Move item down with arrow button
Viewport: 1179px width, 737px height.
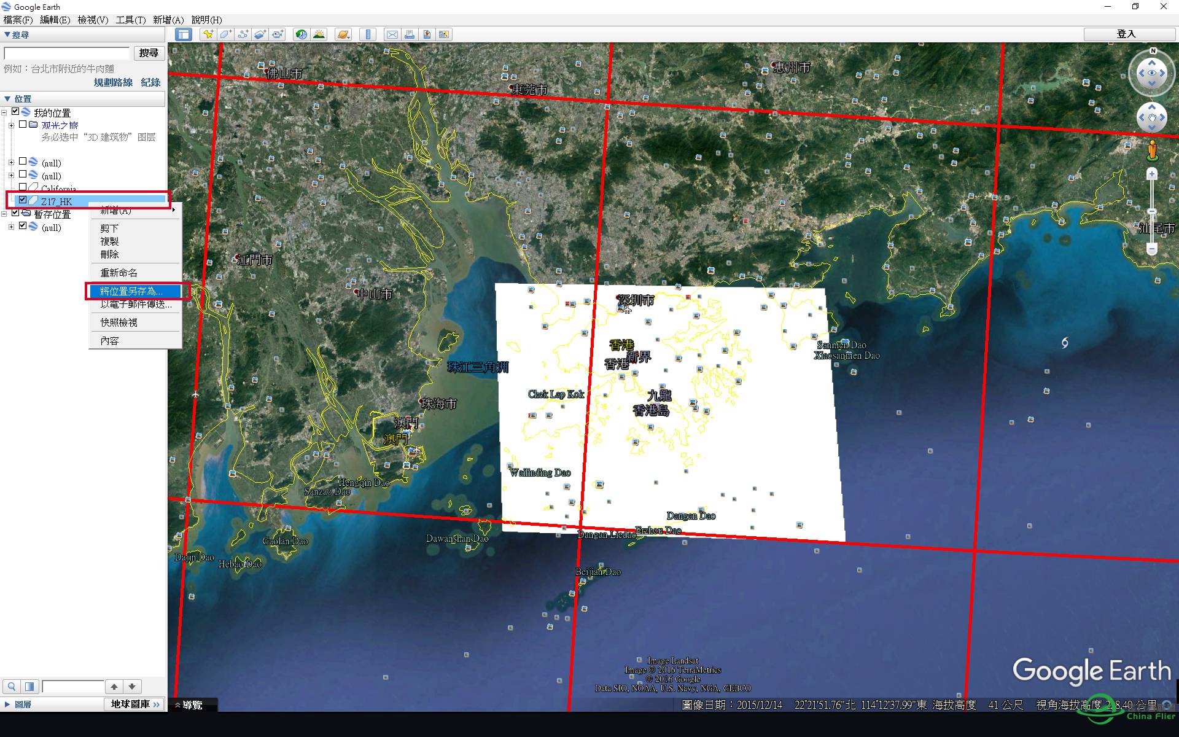coord(132,686)
